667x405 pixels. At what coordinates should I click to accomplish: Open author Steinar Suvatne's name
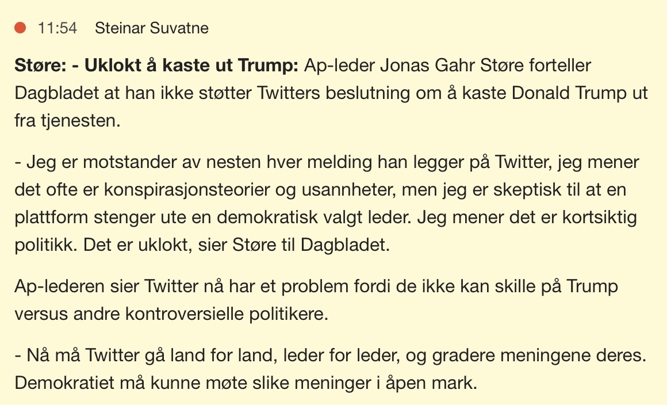152,28
